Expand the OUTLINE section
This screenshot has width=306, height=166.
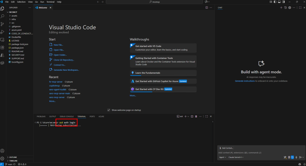tap(13, 157)
